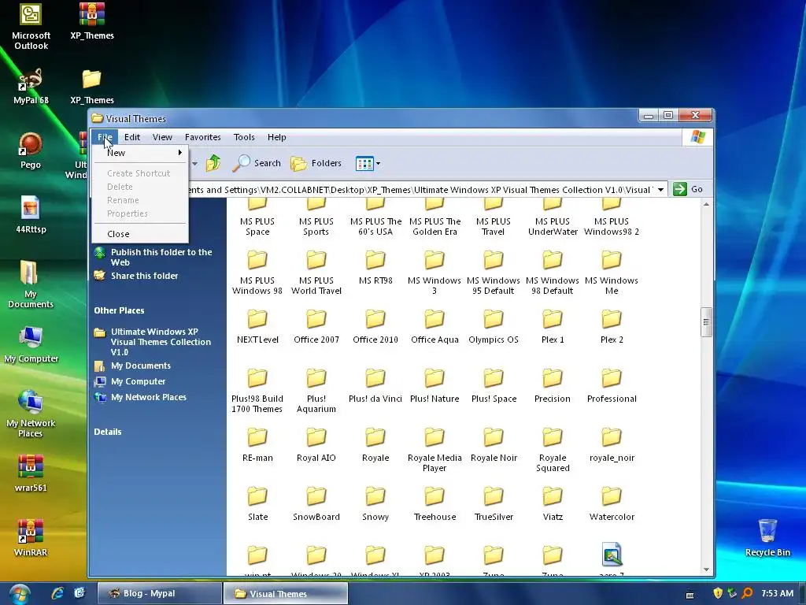
Task: Click the scrollbar up arrow
Action: pyautogui.click(x=706, y=204)
